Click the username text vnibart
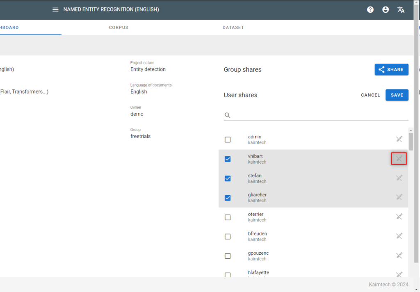420x292 pixels. click(255, 156)
